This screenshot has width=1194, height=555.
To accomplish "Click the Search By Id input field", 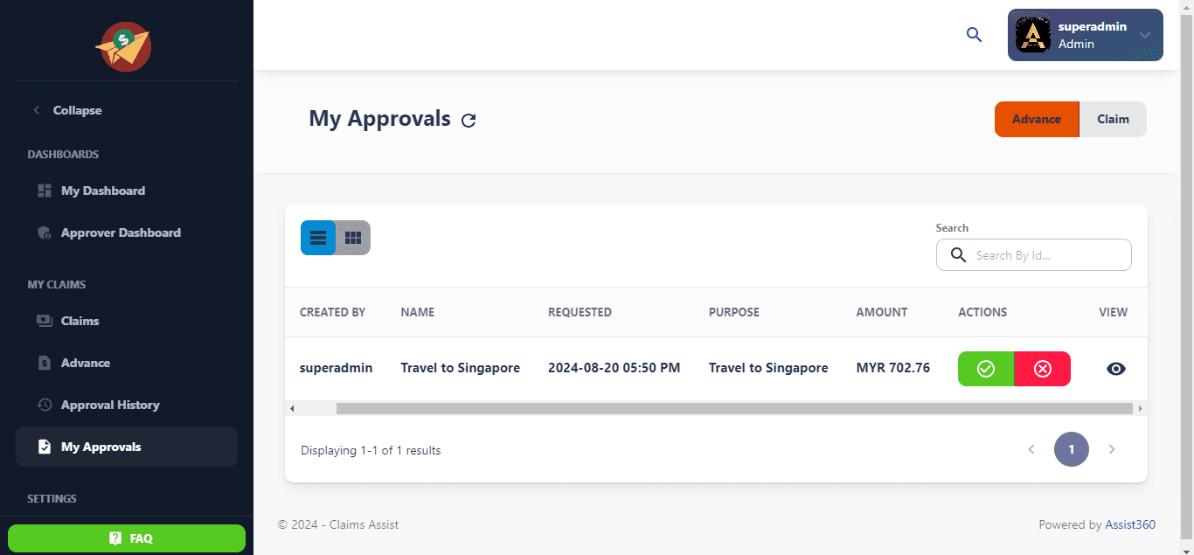I will click(x=1046, y=255).
